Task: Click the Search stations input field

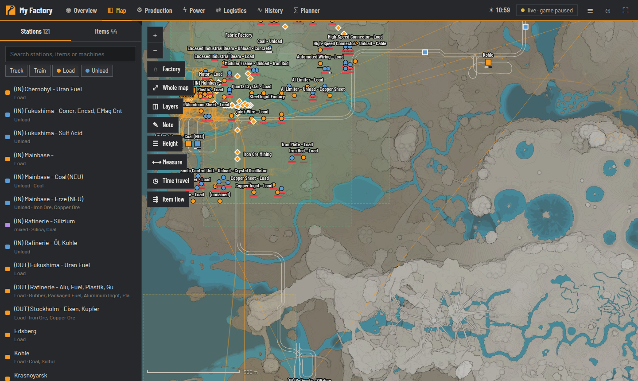Action: pos(71,54)
